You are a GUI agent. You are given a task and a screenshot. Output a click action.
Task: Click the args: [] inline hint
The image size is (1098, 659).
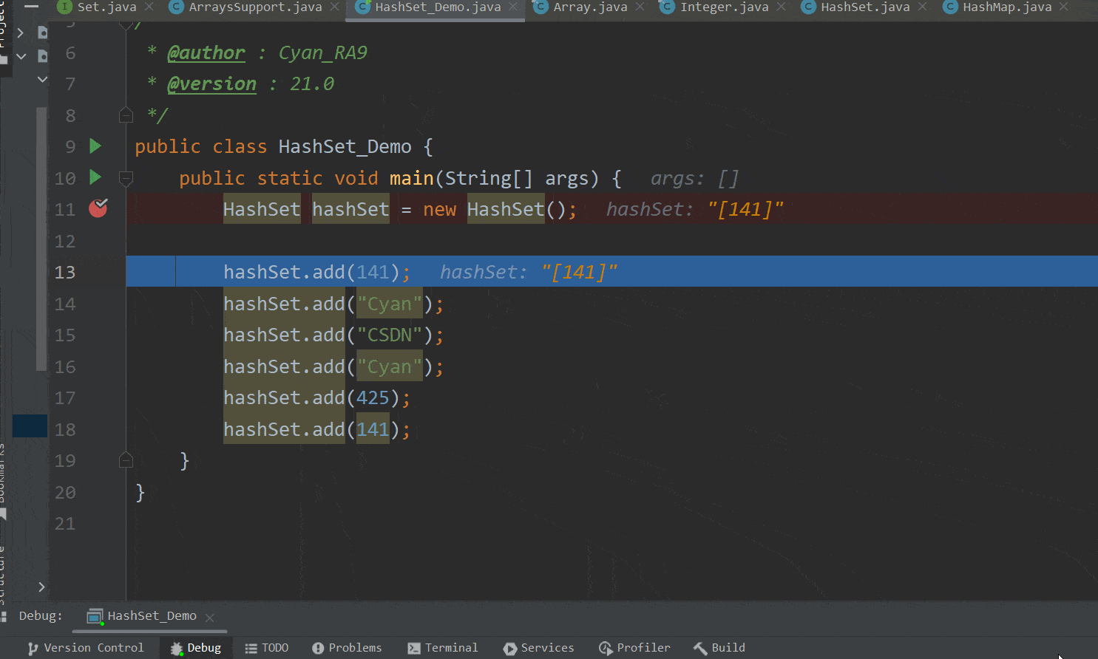pyautogui.click(x=694, y=178)
